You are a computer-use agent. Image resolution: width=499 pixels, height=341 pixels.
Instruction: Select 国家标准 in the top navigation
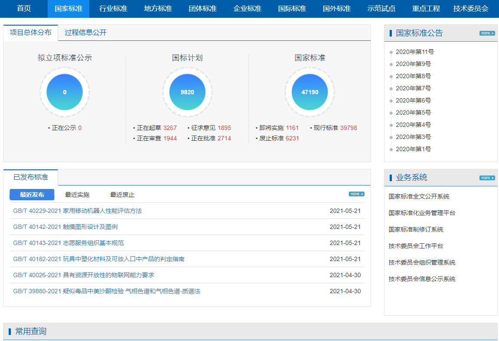coord(68,9)
